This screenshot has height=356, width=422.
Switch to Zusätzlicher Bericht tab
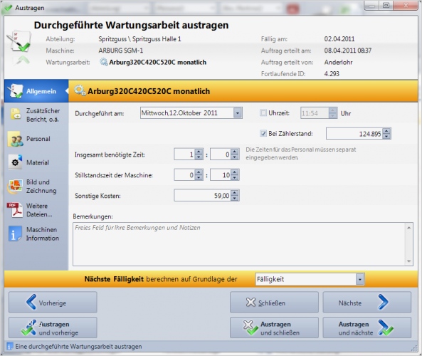coord(36,115)
